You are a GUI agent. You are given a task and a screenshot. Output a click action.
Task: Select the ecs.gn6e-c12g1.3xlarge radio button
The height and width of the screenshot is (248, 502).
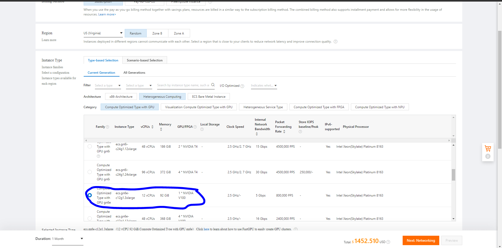90,195
